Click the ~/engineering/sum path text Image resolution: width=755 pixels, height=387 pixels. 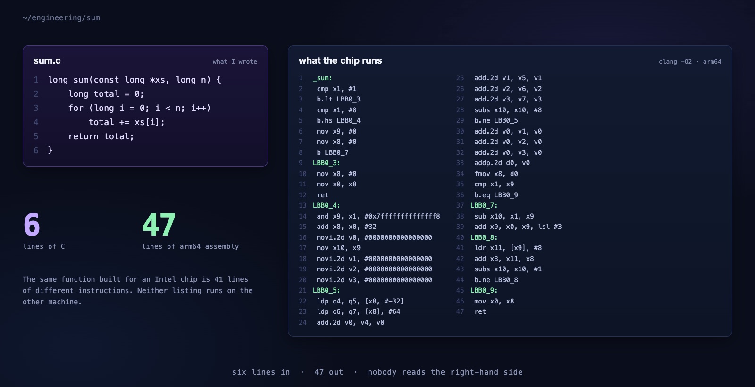61,18
